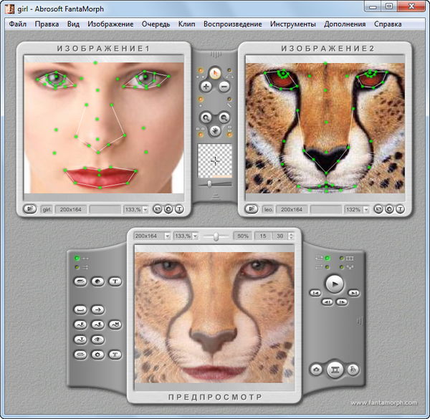This screenshot has width=430, height=419.
Task: Step back one frame
Action: point(327,302)
